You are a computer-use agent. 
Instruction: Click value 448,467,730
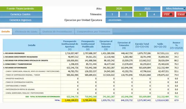coord(127,53)
